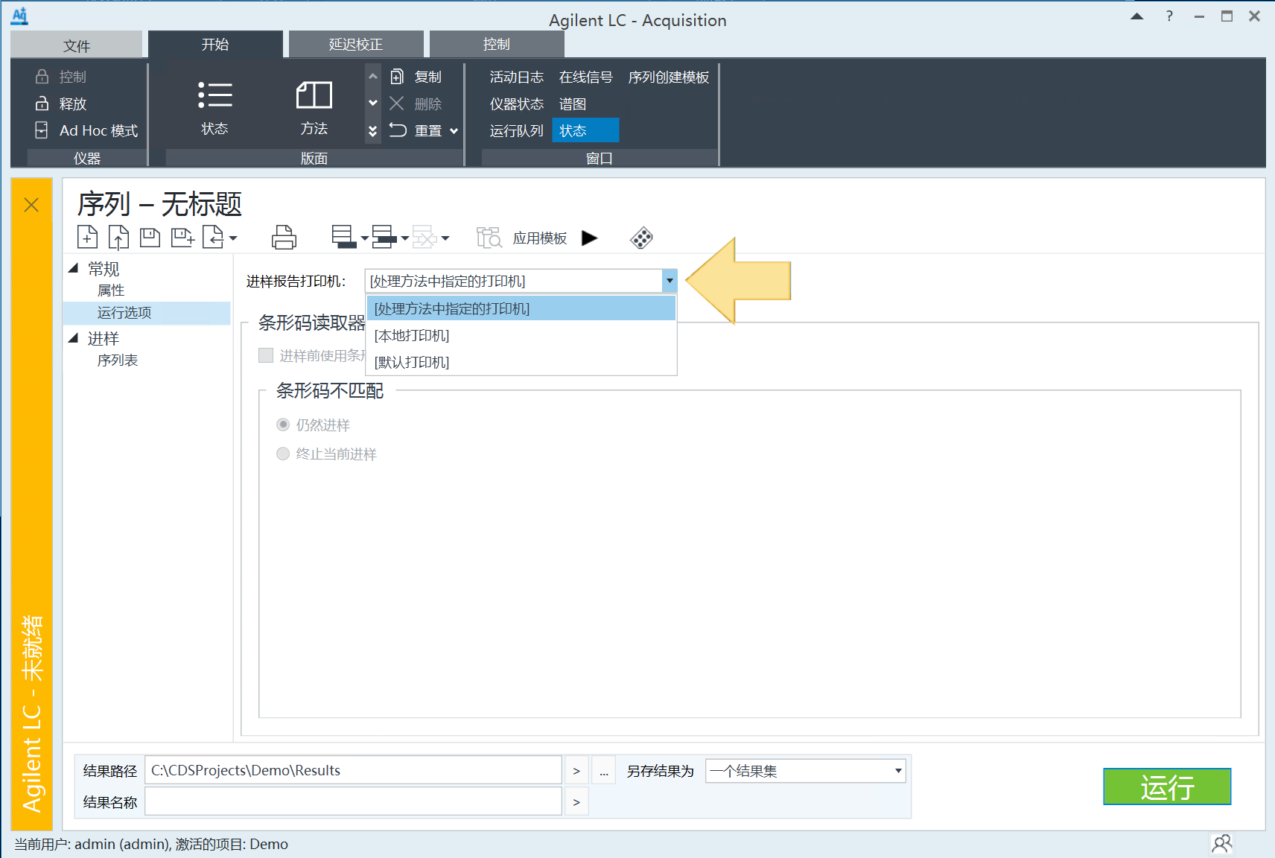Open 谱图 window

(573, 104)
